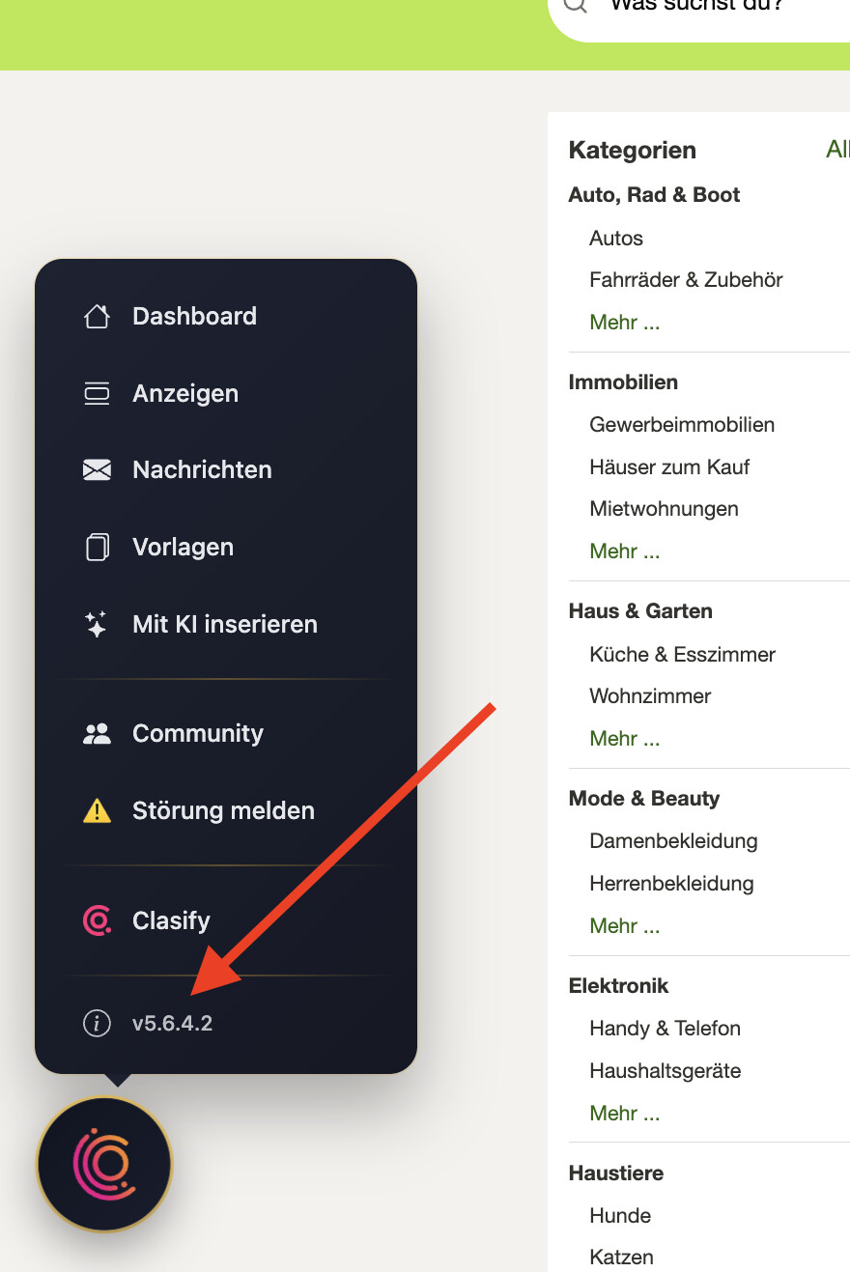This screenshot has height=1272, width=850.
Task: Click the Dashboard house icon
Action: coord(97,317)
